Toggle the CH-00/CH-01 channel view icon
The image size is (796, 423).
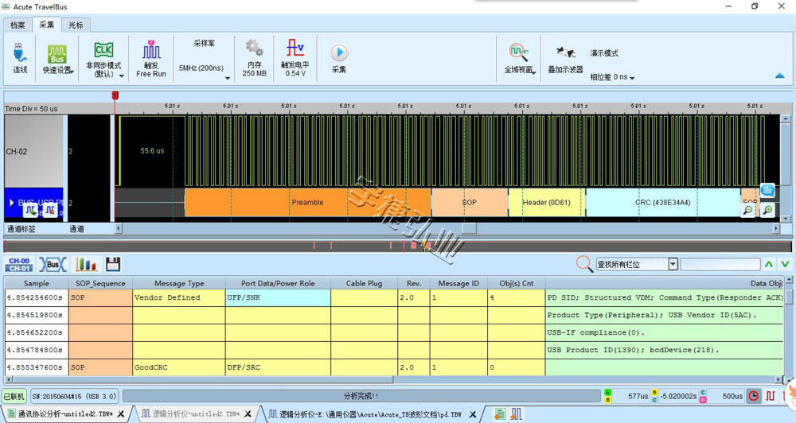(19, 264)
